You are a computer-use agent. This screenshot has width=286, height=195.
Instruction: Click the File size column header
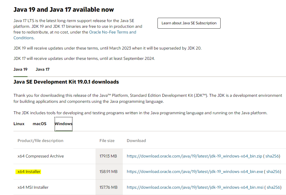point(107,141)
